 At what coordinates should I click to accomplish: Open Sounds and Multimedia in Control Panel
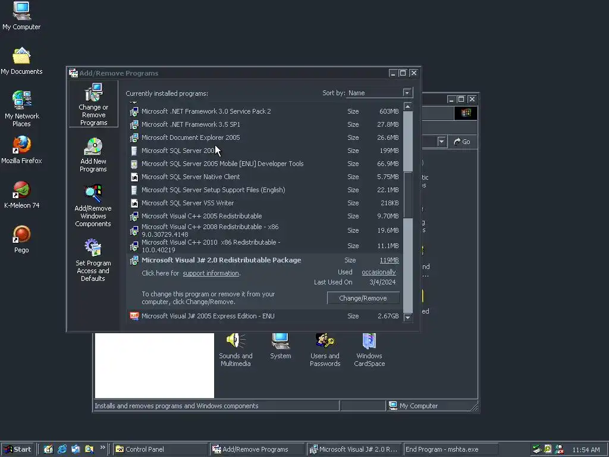coord(236,350)
